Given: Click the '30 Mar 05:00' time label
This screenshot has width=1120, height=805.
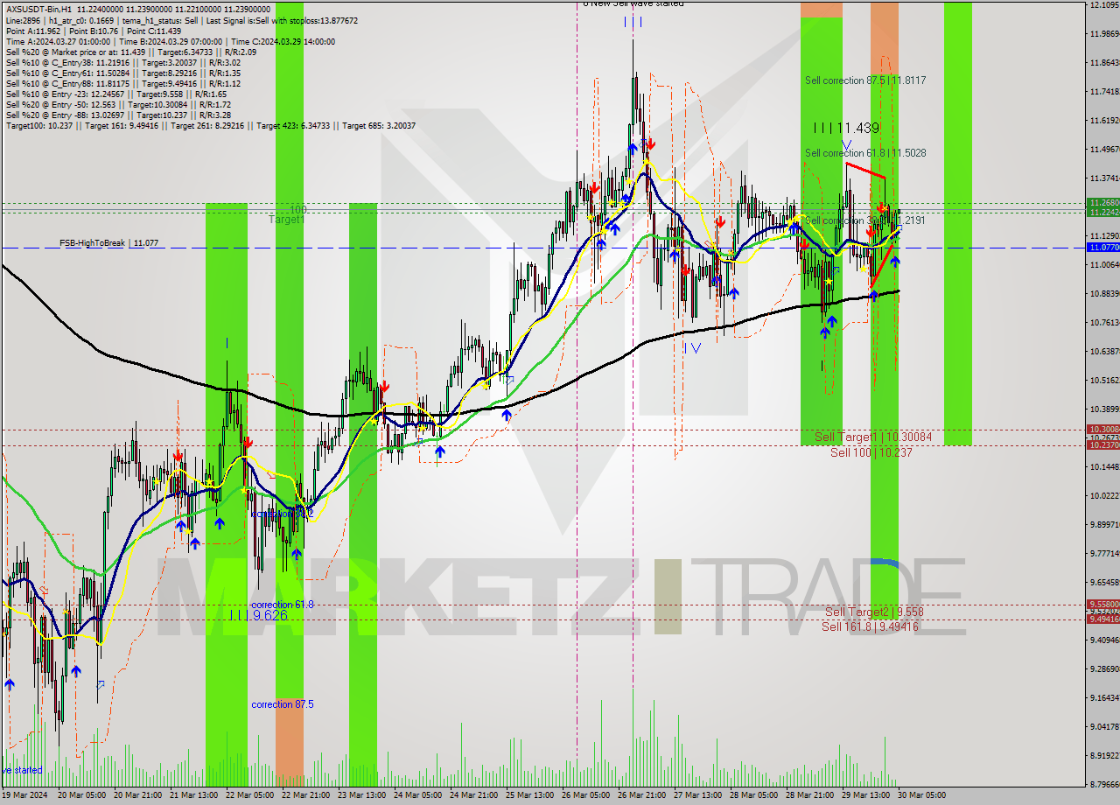Looking at the screenshot, I should (x=923, y=796).
